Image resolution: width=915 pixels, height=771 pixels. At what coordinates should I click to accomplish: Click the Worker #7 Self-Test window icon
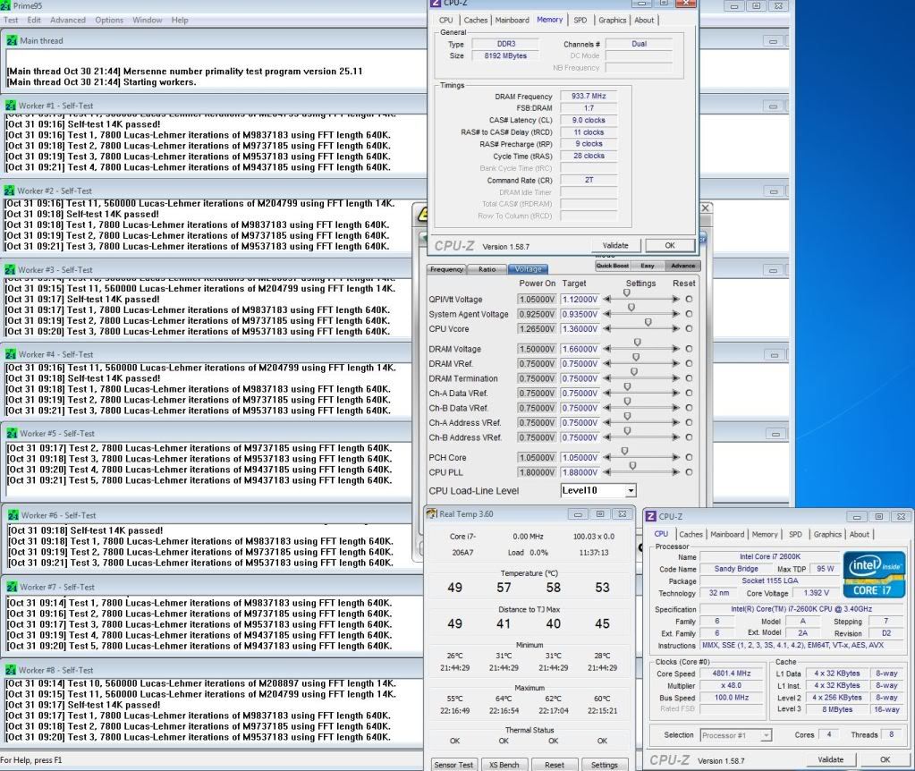(x=12, y=587)
